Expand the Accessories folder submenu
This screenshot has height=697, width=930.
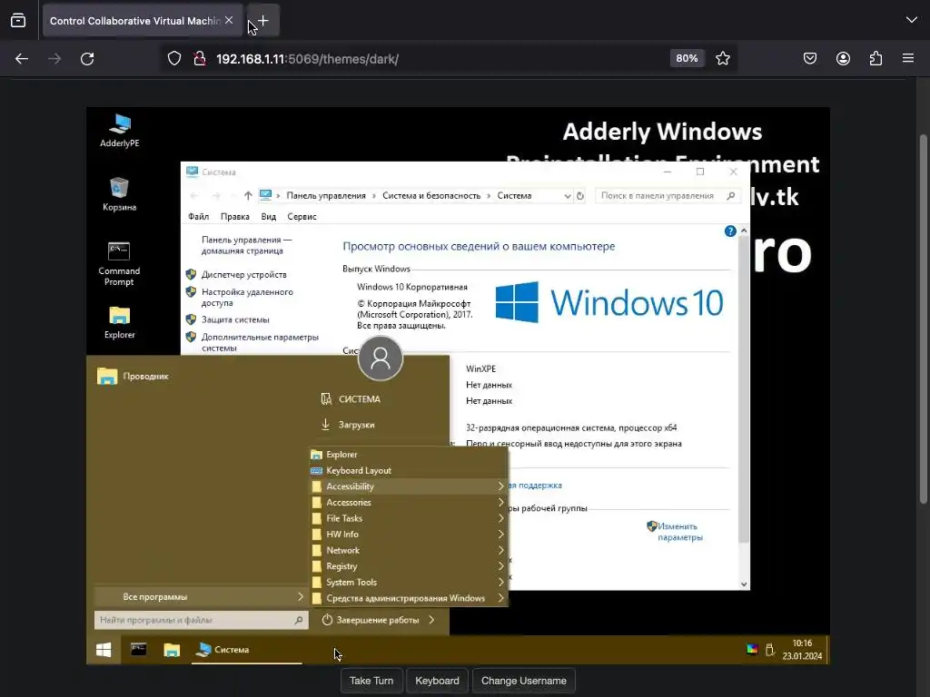click(408, 502)
